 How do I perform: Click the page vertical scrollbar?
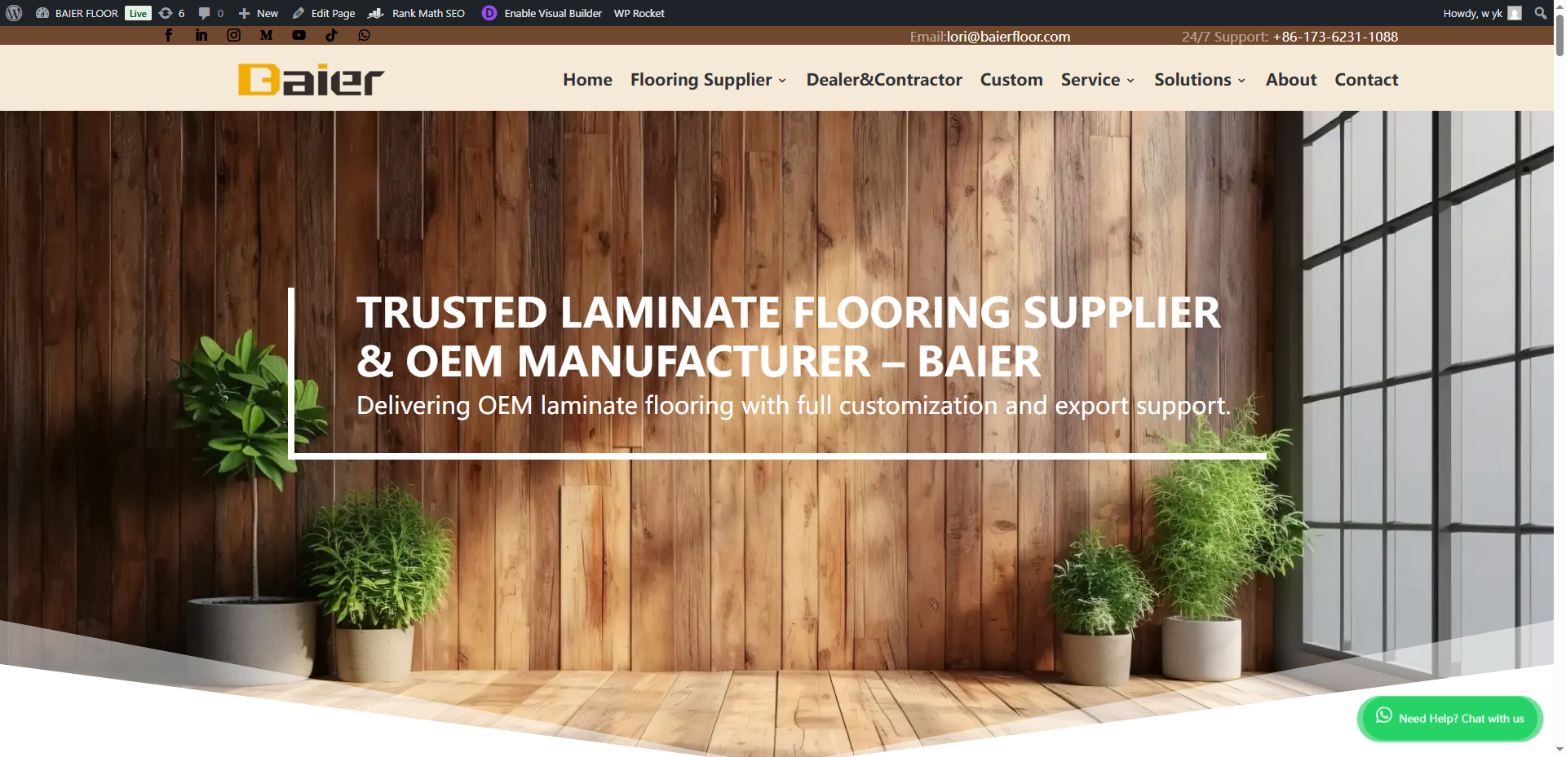coord(1559,379)
